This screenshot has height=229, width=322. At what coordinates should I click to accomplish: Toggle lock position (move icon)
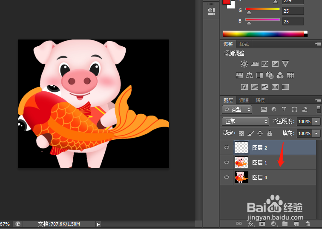pos(260,133)
